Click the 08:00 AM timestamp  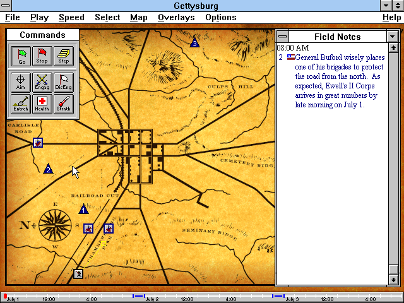(x=293, y=48)
